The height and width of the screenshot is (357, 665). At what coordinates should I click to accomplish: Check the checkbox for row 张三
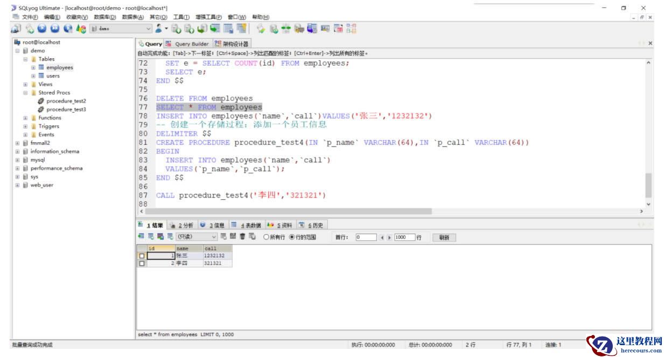142,256
